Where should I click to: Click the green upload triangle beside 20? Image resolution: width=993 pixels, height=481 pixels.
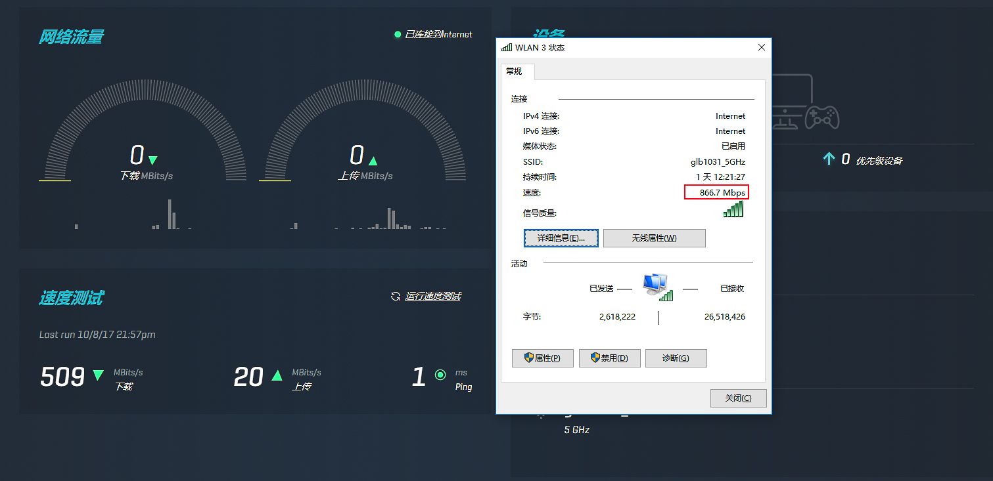tap(277, 375)
